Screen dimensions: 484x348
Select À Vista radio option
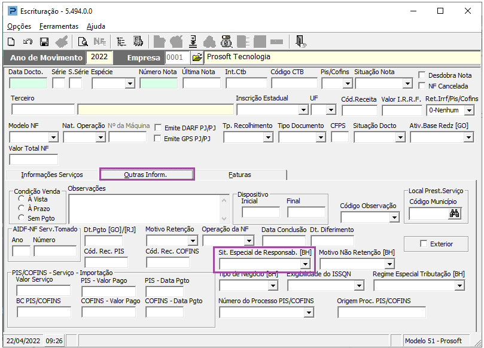(x=22, y=199)
